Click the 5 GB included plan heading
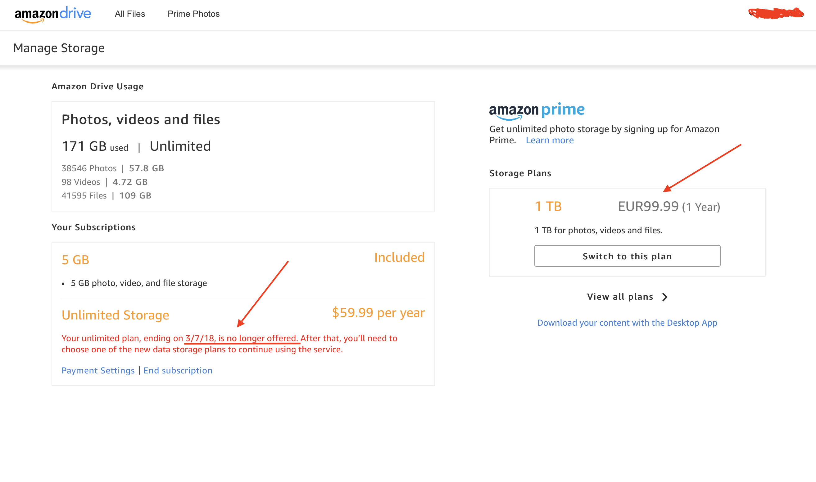The height and width of the screenshot is (482, 816). tap(75, 260)
